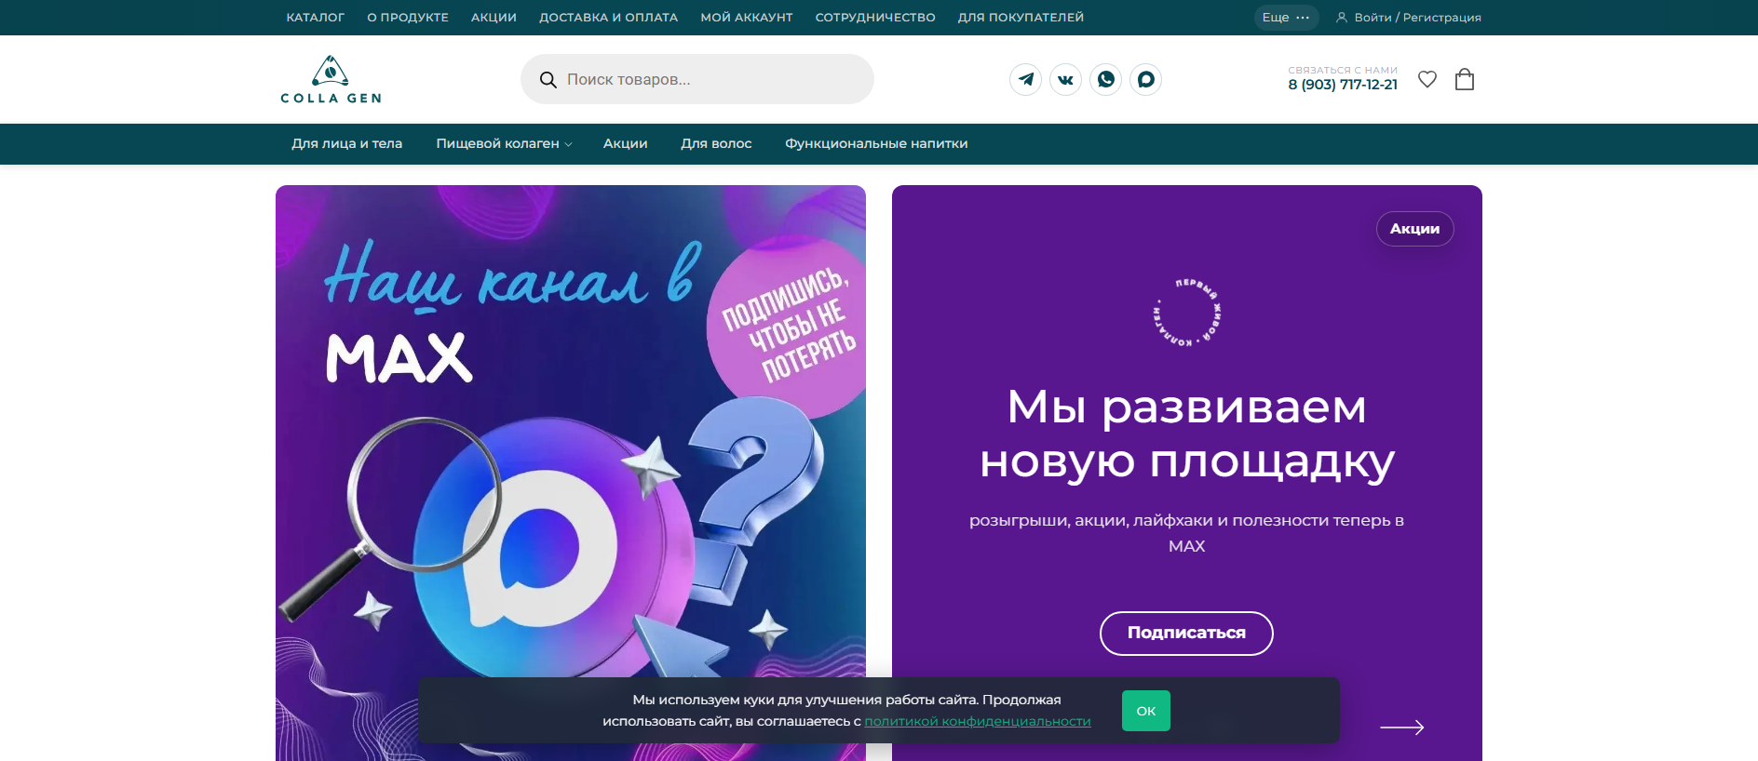Focus the product search field
The width and height of the screenshot is (1758, 761).
(x=696, y=79)
